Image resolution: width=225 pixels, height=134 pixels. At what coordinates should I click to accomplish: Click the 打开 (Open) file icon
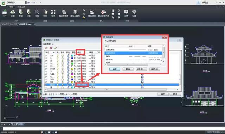point(5,13)
